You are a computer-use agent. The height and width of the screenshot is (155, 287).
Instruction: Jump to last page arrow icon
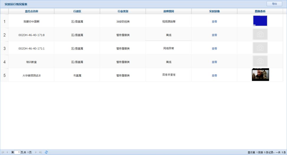point(40,152)
